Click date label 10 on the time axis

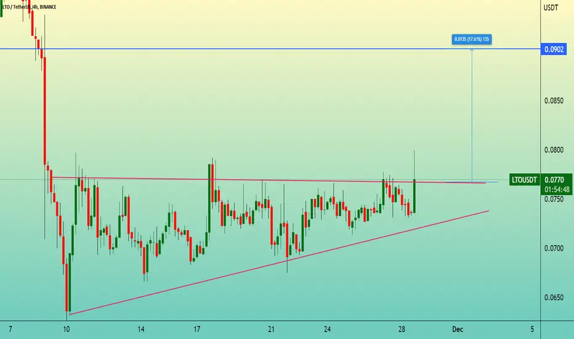[67, 329]
